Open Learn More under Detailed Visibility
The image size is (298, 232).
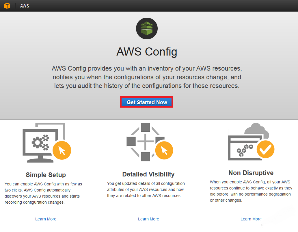click(x=149, y=219)
